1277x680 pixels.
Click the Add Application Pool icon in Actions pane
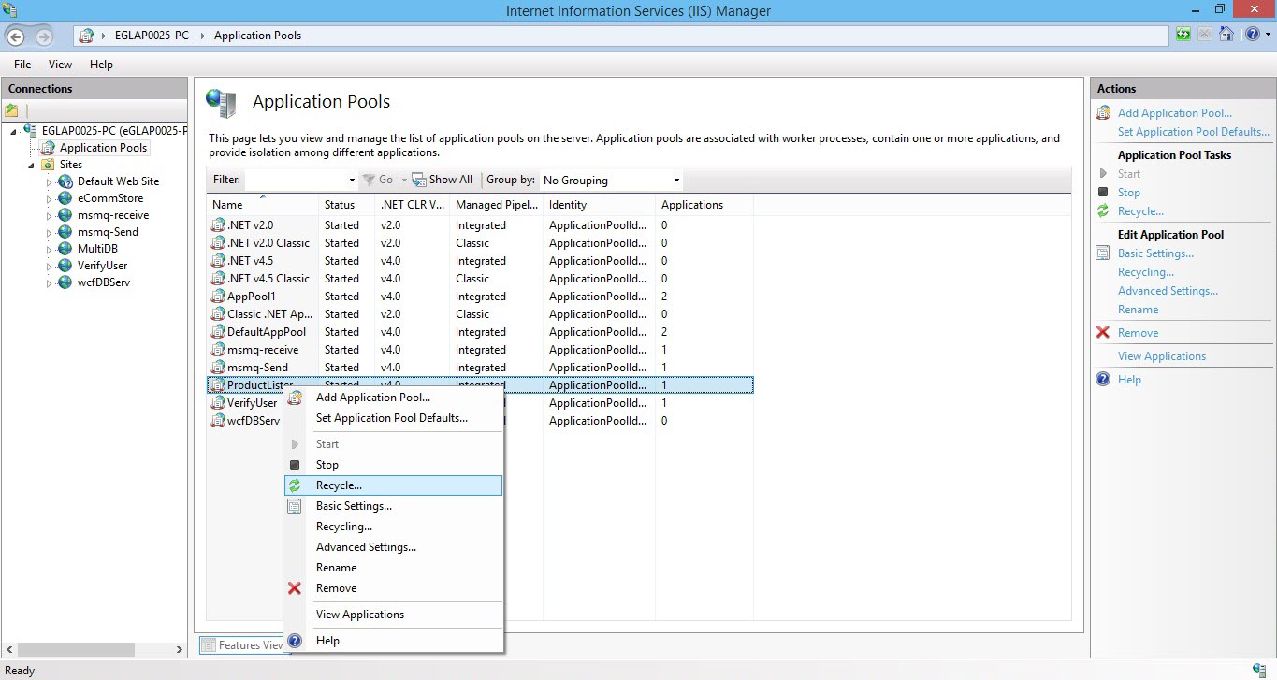(1103, 113)
